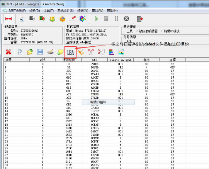Select length cell 1F2 in row 1

[x=121, y=68]
